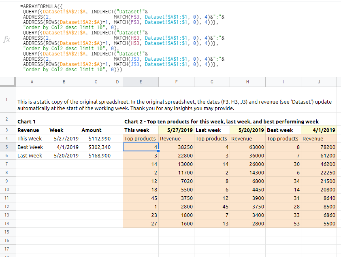Click the selected cell E5 containing 4
Image resolution: width=341 pixels, height=257 pixels.
tap(141, 147)
